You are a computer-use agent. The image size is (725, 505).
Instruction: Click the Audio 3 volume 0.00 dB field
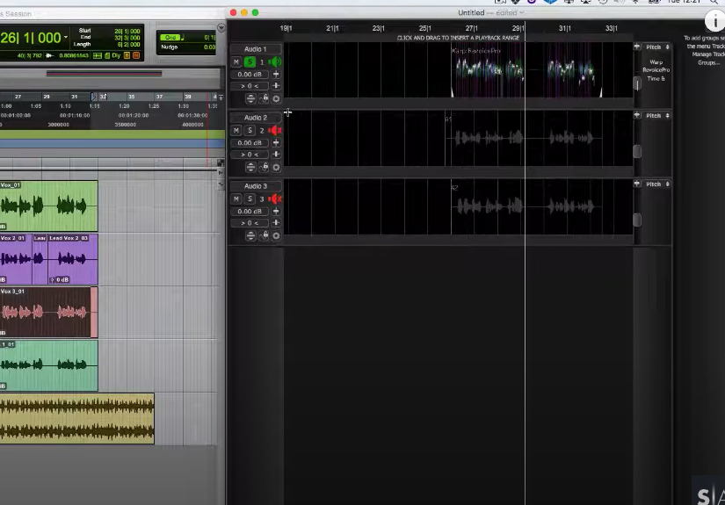[250, 211]
